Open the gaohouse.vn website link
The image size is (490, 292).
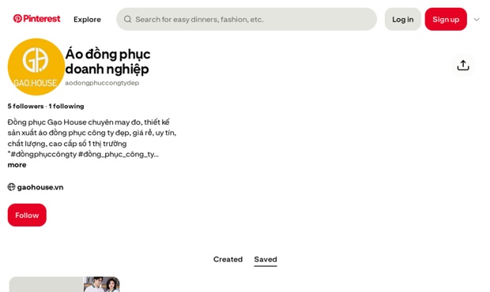(x=40, y=187)
